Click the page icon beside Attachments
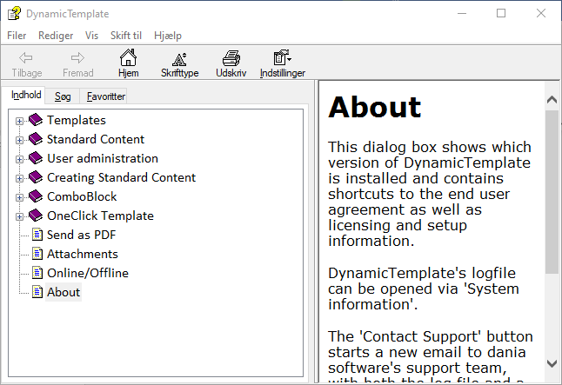This screenshot has height=385, width=562. [37, 253]
